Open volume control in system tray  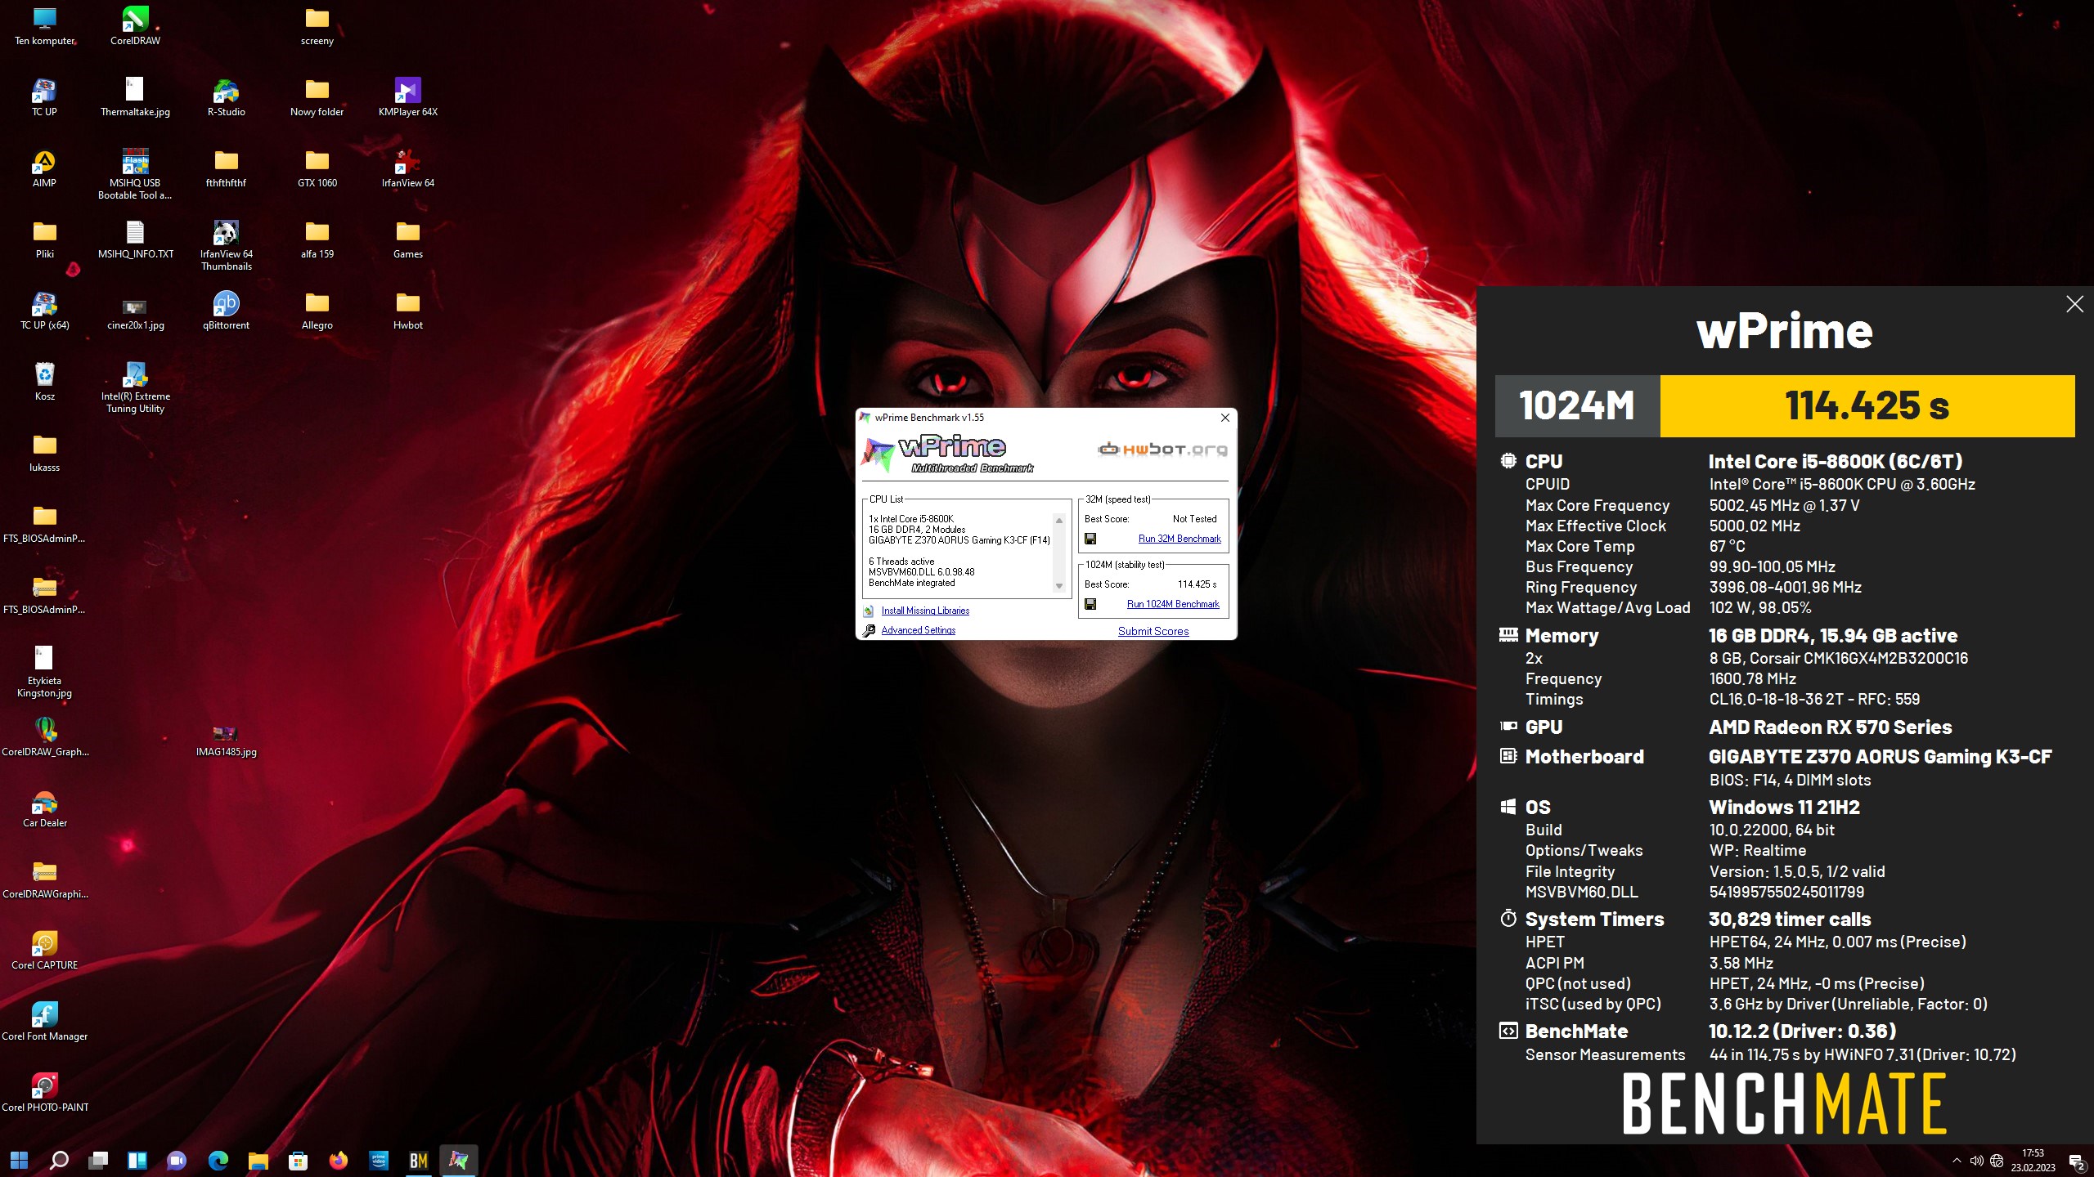pos(1976,1161)
